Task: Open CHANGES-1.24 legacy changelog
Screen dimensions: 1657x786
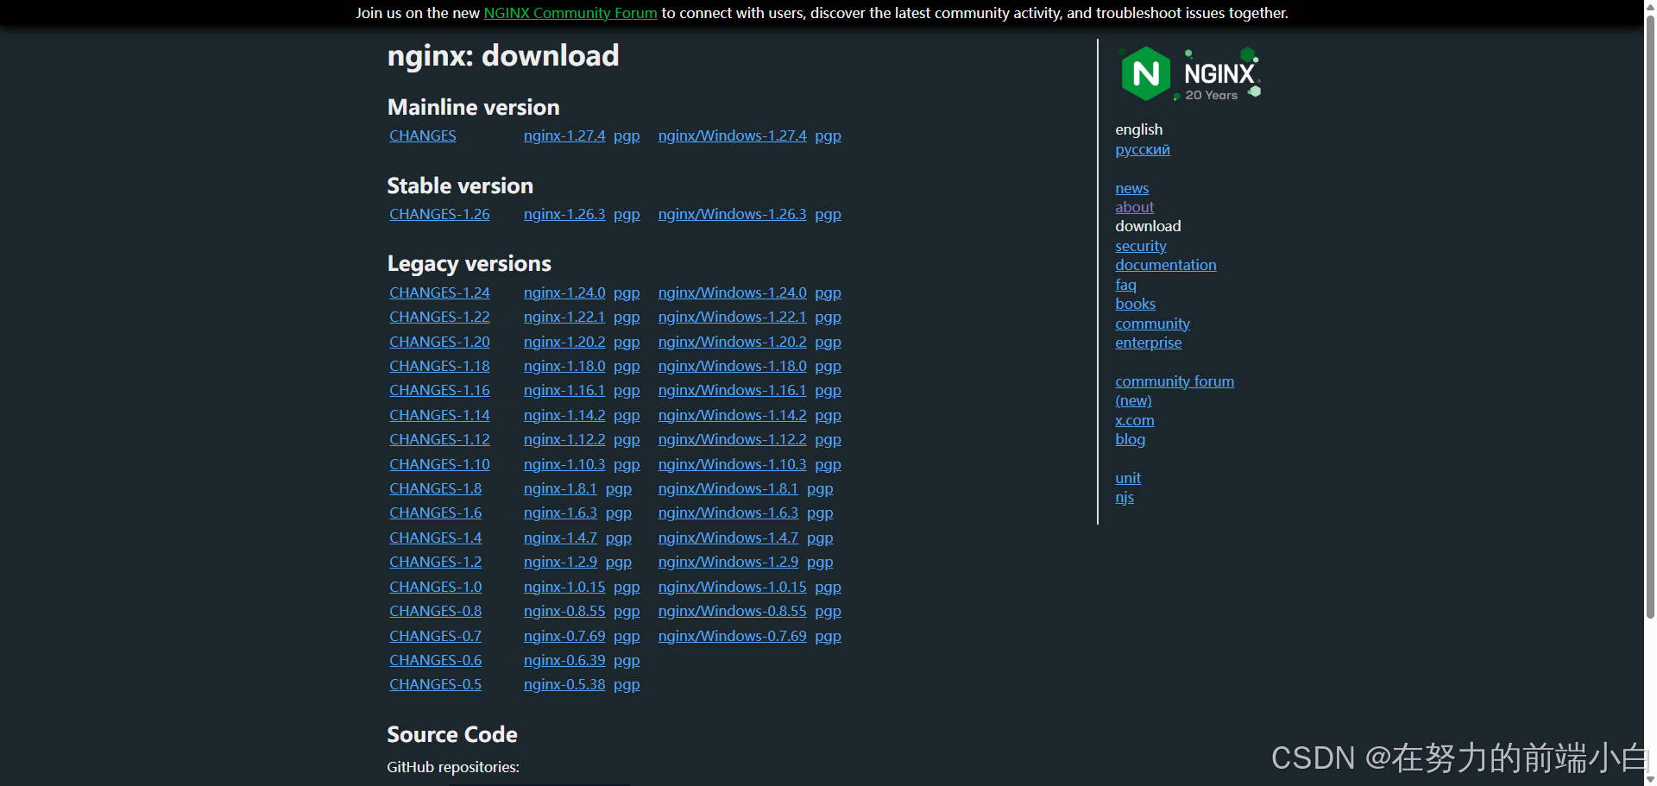Action: (439, 292)
